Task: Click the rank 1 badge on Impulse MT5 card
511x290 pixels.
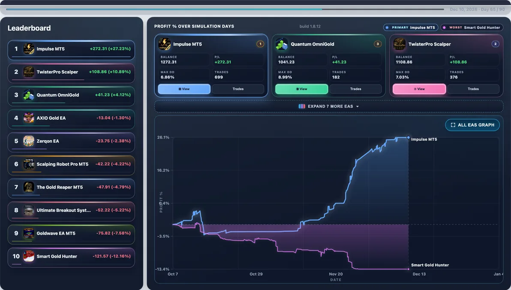Action: click(x=260, y=44)
